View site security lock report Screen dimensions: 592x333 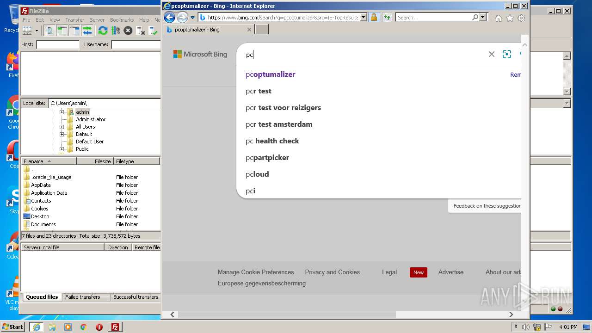374,18
